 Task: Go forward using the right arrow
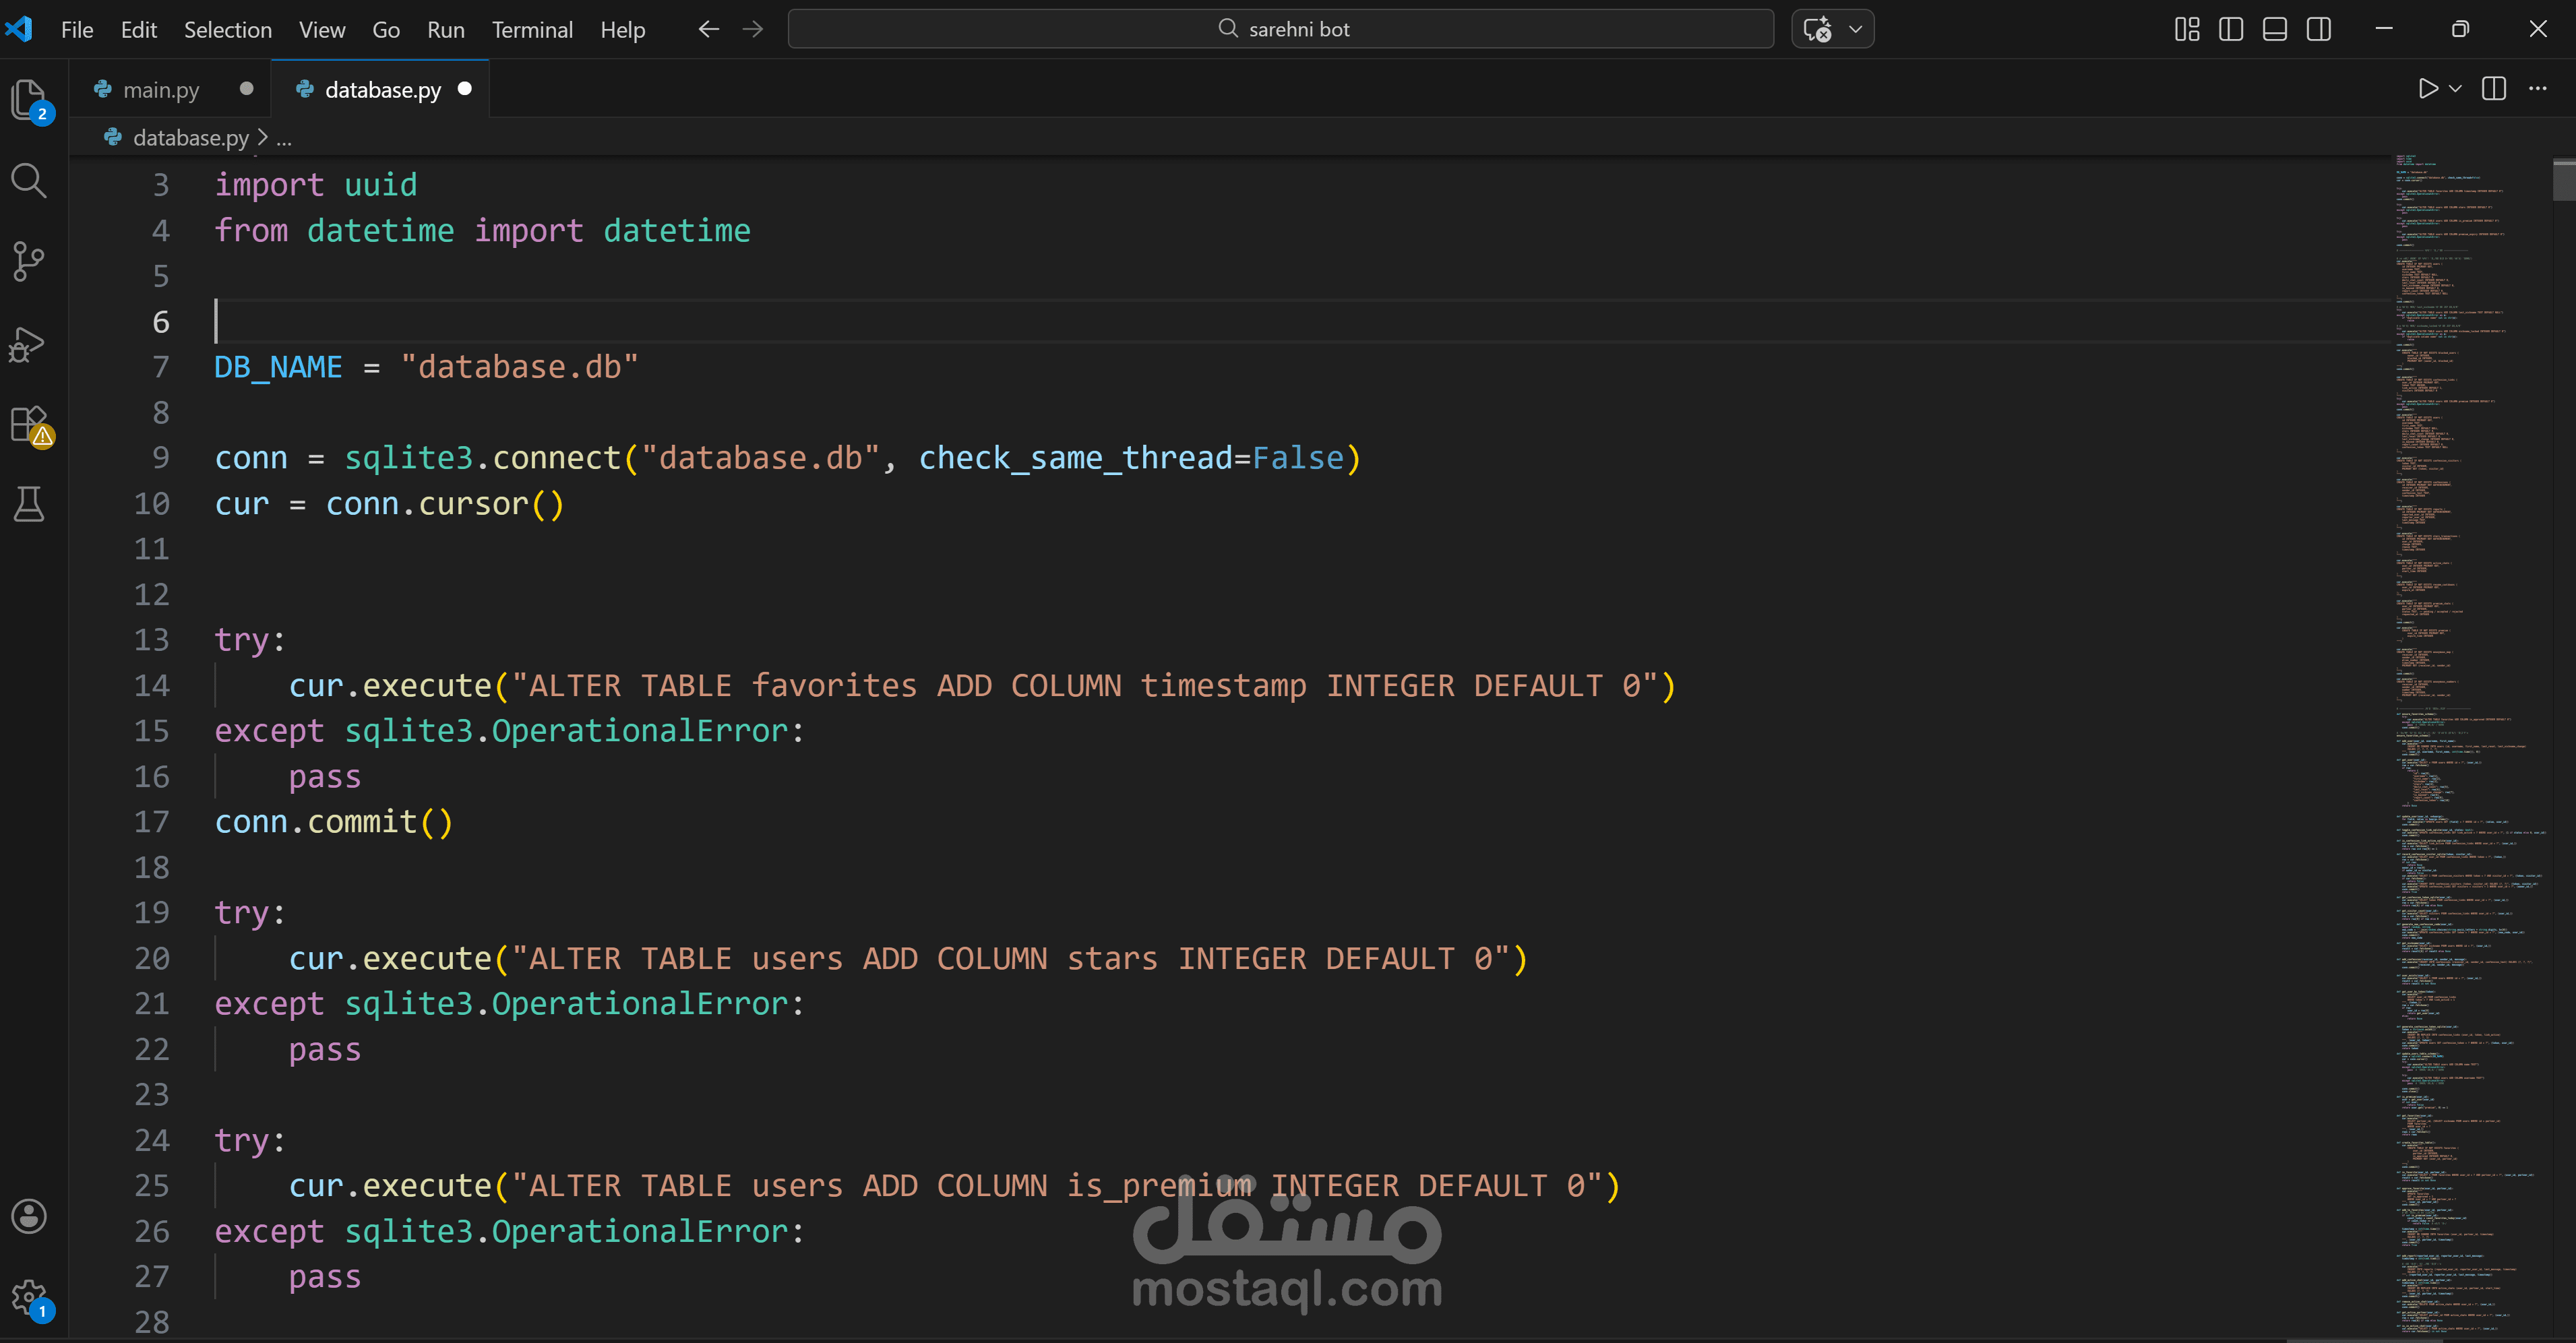click(x=753, y=29)
